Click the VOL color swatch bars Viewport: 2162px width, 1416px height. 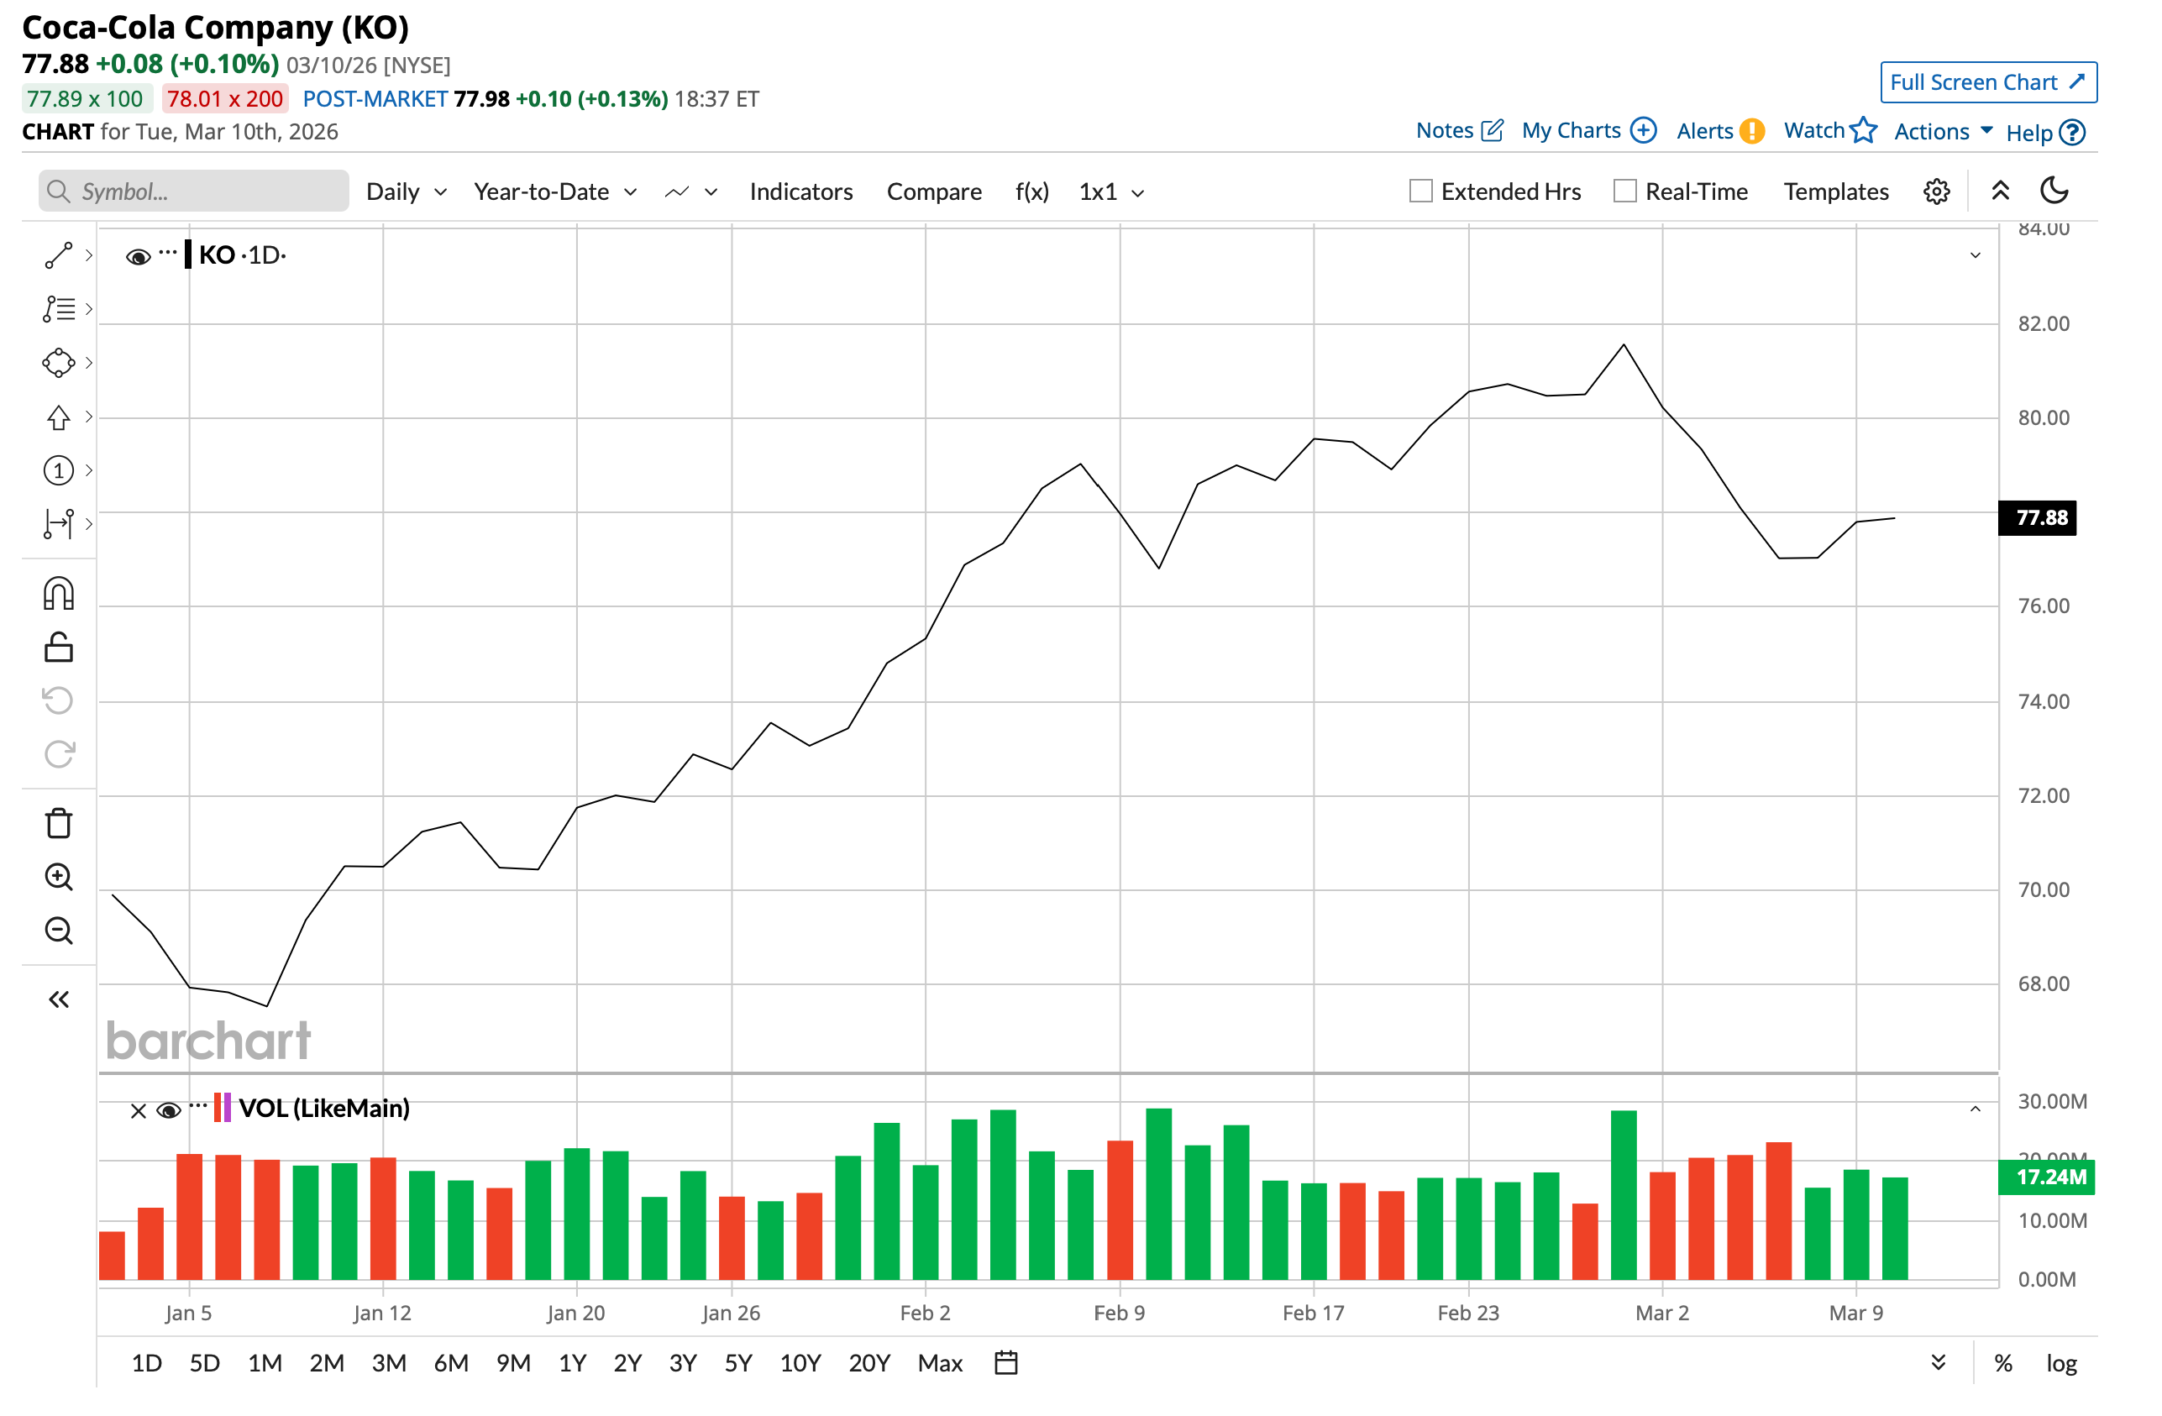(223, 1109)
